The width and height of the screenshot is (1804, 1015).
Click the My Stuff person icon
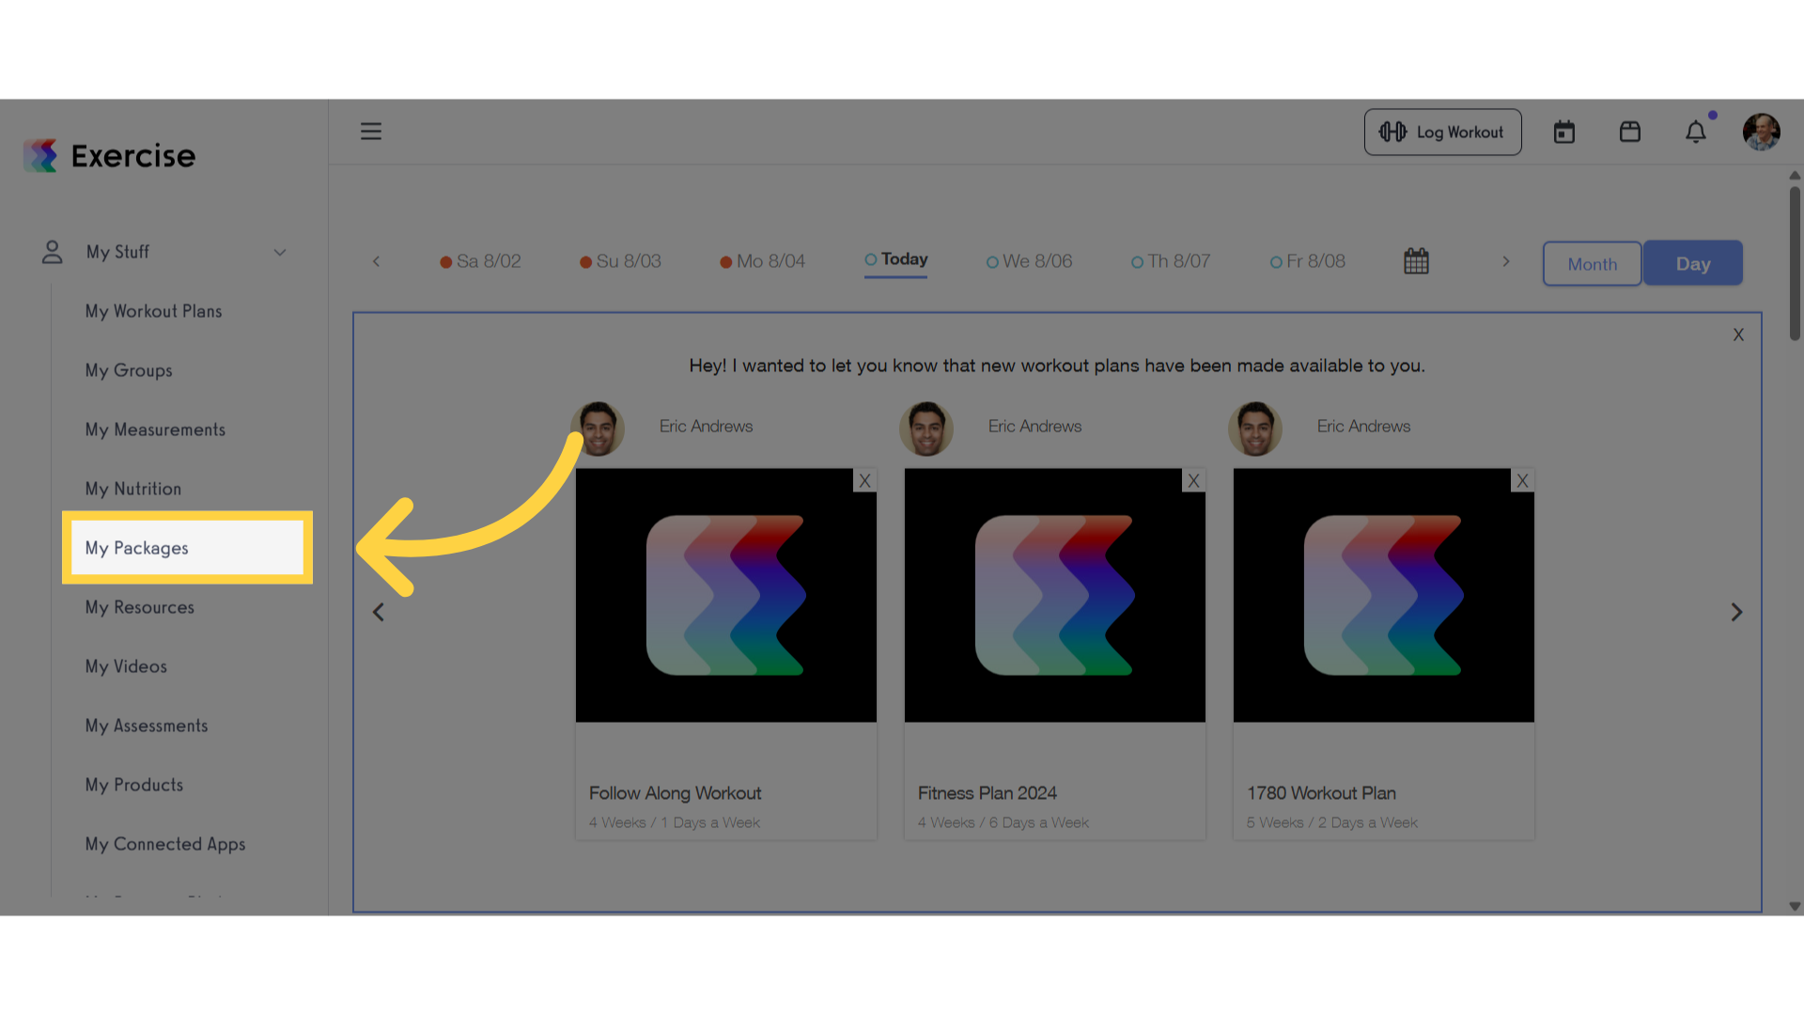coord(53,252)
